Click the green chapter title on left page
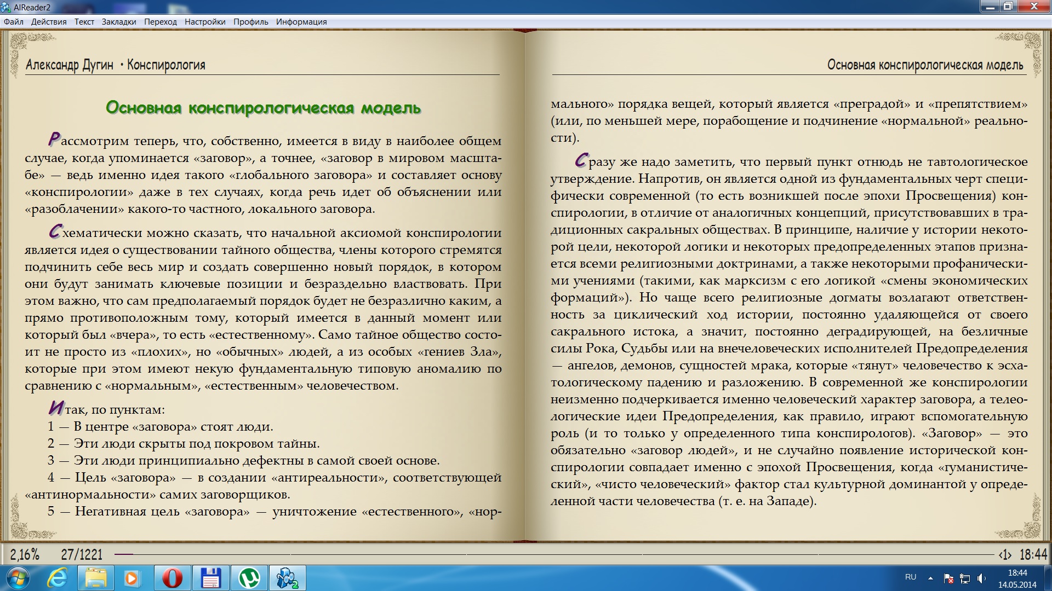 (x=263, y=108)
